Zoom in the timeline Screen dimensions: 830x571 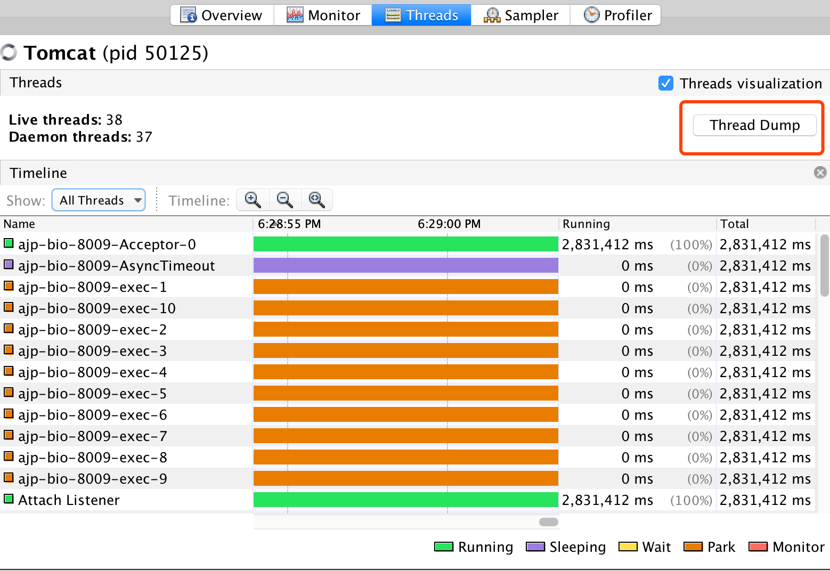(253, 200)
